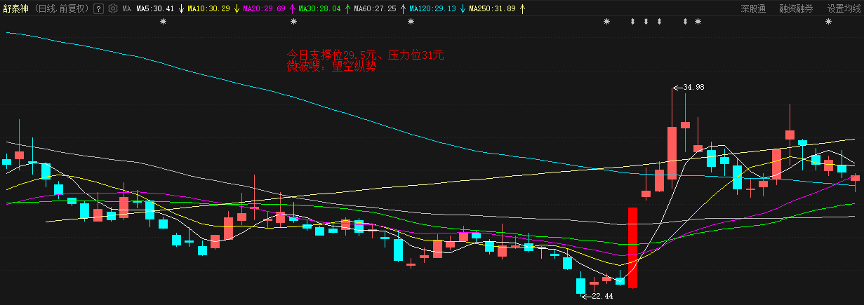This screenshot has height=305, width=864.
Task: Open the help question-mark icon beside 前复权
Action: [x=98, y=9]
